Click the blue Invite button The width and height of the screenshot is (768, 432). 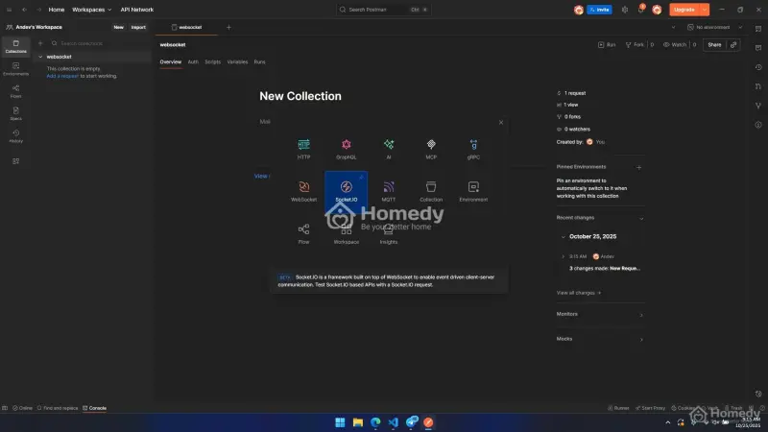(599, 10)
